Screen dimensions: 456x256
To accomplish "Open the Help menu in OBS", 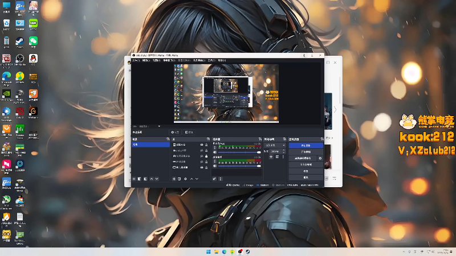I will pyautogui.click(x=222, y=60).
